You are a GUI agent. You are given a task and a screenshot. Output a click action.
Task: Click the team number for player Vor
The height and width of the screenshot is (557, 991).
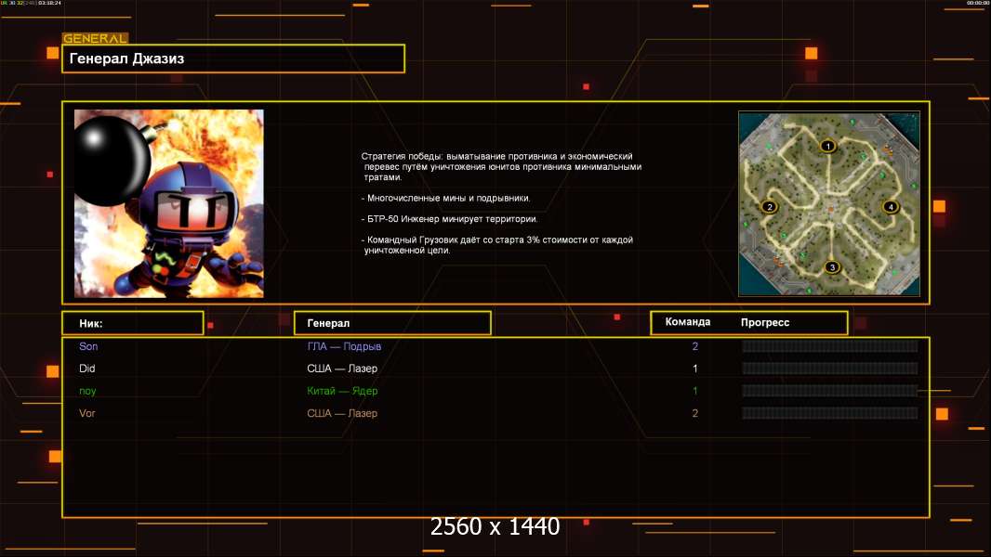694,413
